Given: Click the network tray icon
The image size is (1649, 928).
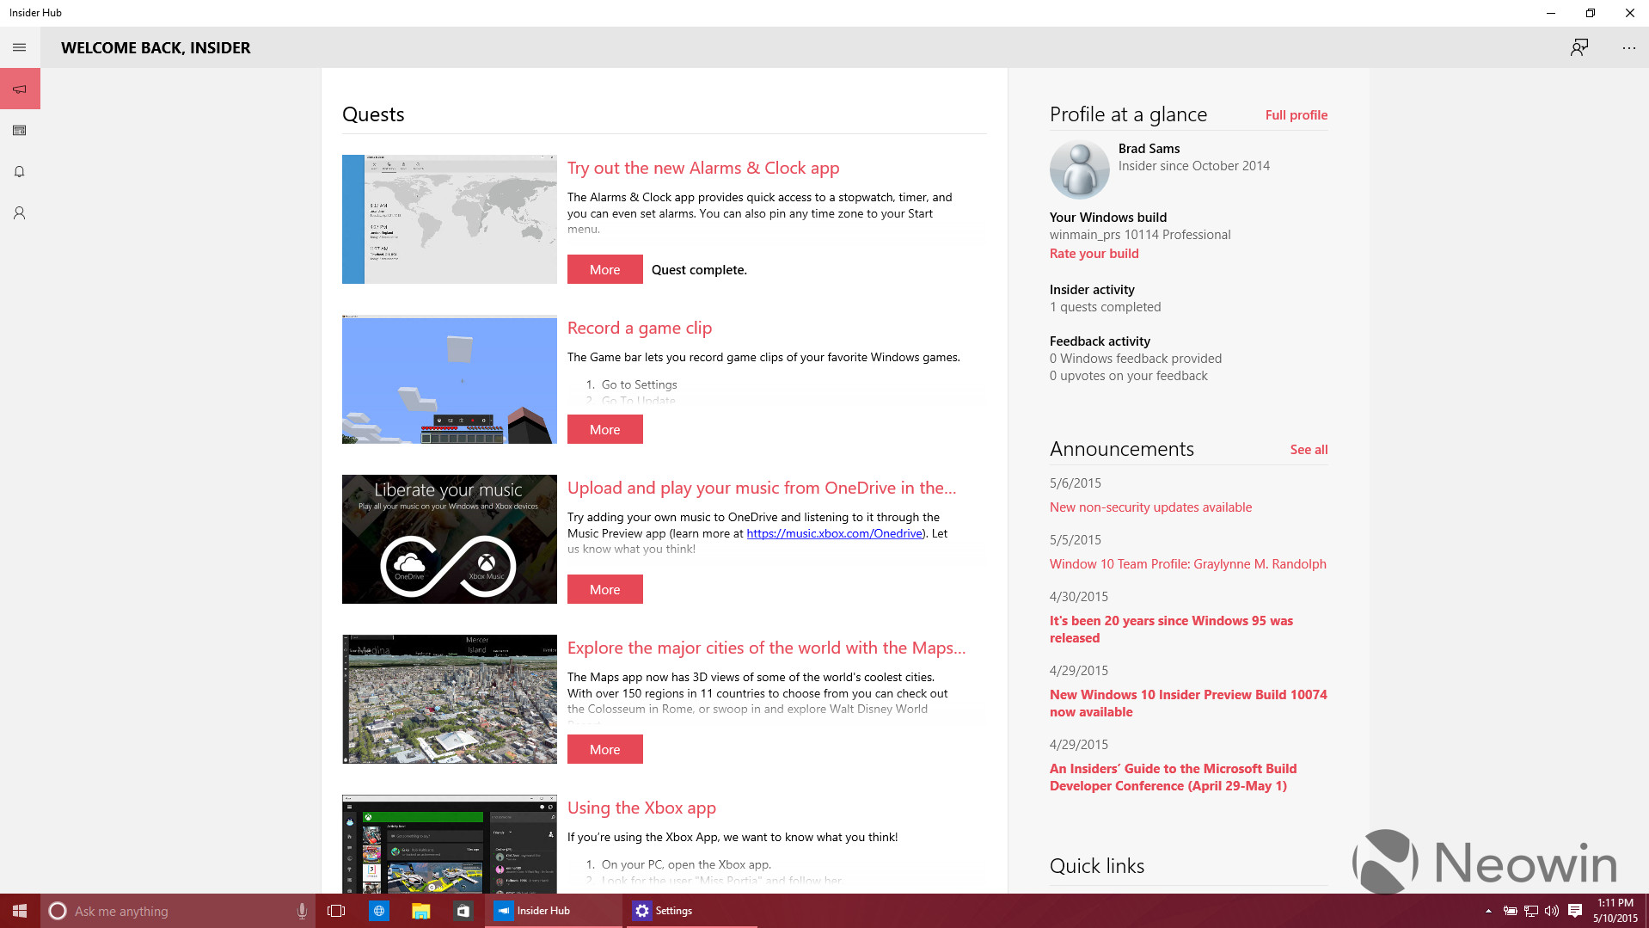Looking at the screenshot, I should point(1531,911).
